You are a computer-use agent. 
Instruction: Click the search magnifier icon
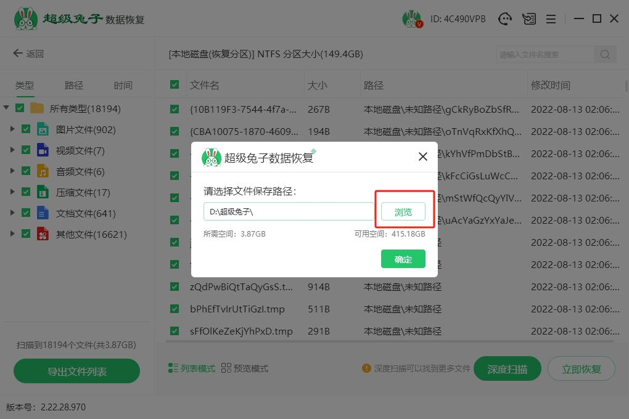tap(605, 54)
